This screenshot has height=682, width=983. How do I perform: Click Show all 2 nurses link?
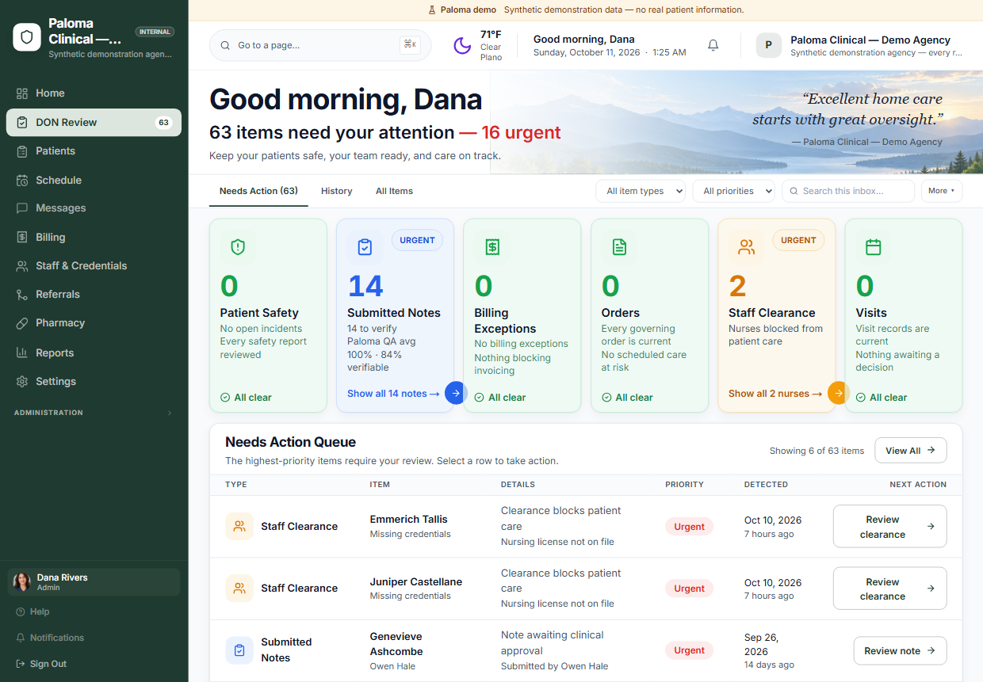(x=775, y=394)
